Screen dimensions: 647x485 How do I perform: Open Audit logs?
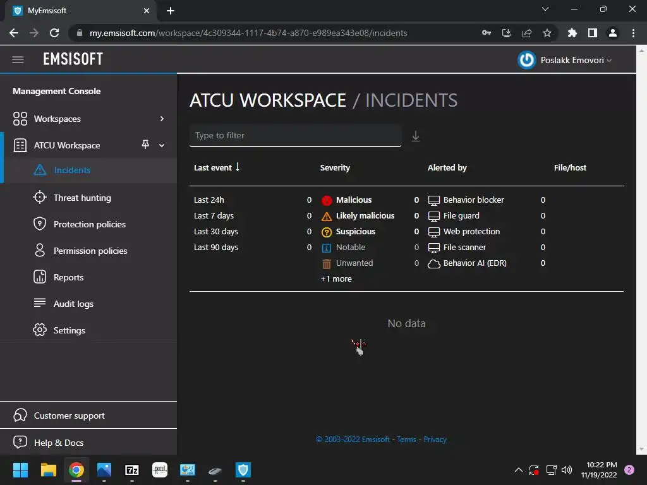(73, 304)
